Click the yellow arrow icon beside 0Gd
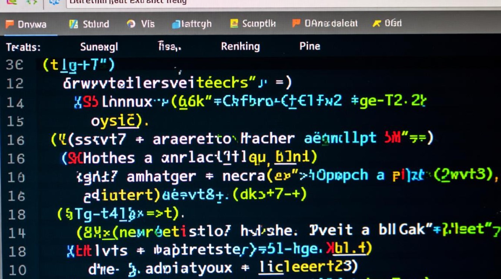501x279 pixels. [x=377, y=24]
